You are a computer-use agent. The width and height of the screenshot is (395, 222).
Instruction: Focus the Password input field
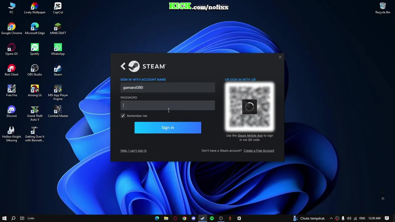[168, 105]
